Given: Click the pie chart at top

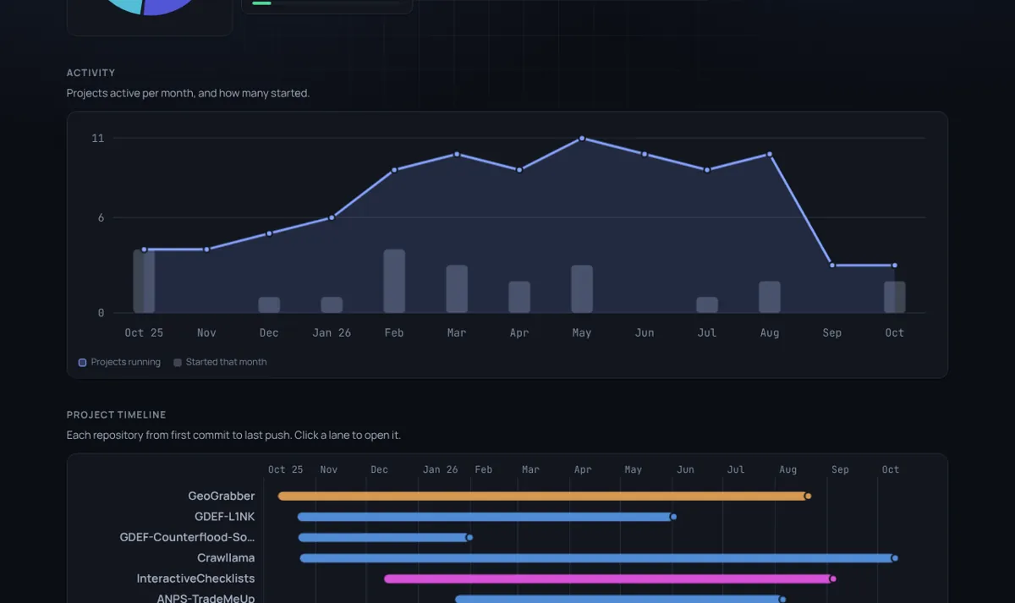Looking at the screenshot, I should (x=150, y=7).
